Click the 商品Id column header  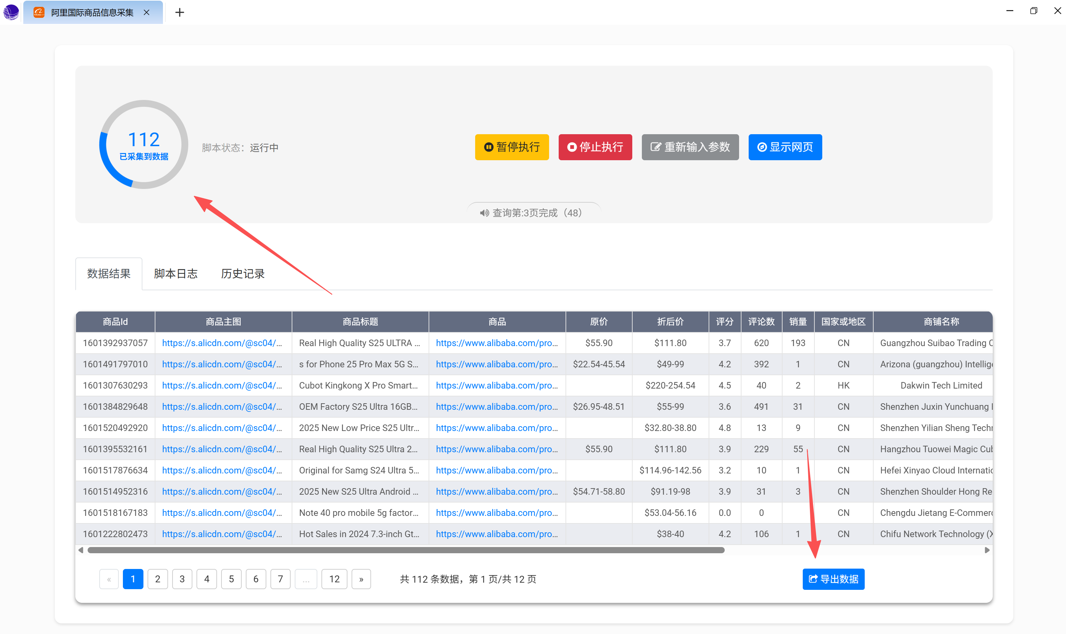pyautogui.click(x=115, y=322)
